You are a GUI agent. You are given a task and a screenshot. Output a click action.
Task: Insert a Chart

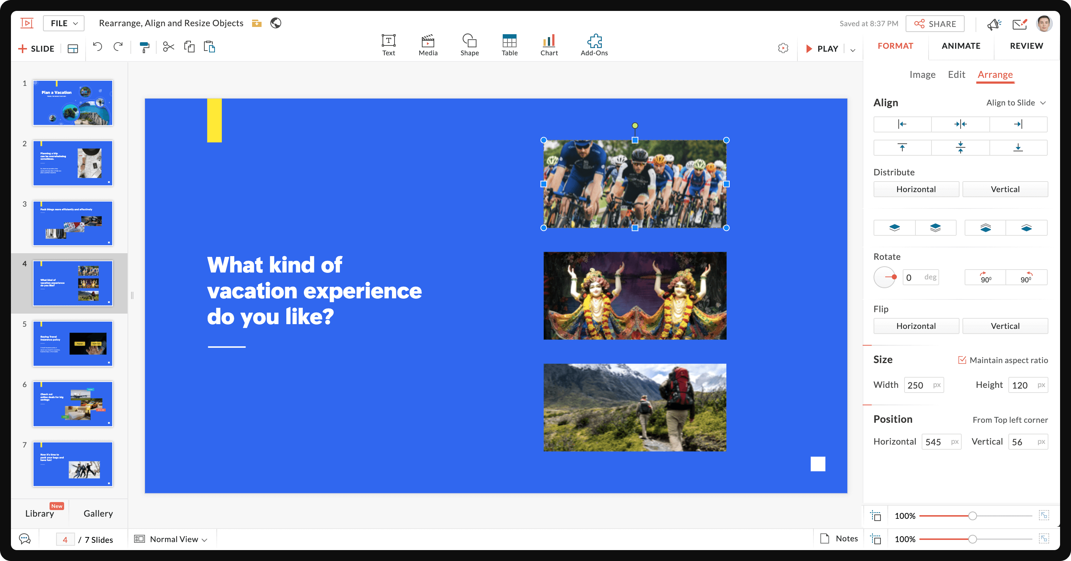549,45
